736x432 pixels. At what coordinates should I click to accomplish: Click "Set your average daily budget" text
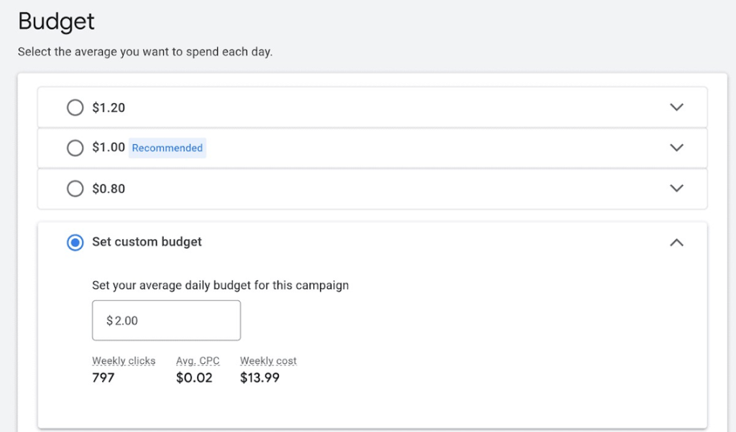pyautogui.click(x=220, y=285)
